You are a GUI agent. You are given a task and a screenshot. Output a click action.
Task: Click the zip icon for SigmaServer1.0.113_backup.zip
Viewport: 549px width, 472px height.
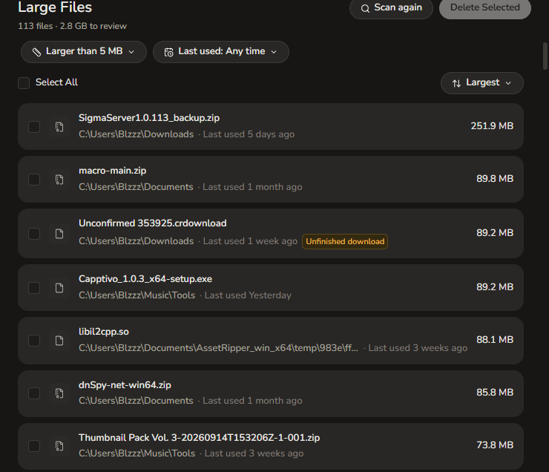59,127
